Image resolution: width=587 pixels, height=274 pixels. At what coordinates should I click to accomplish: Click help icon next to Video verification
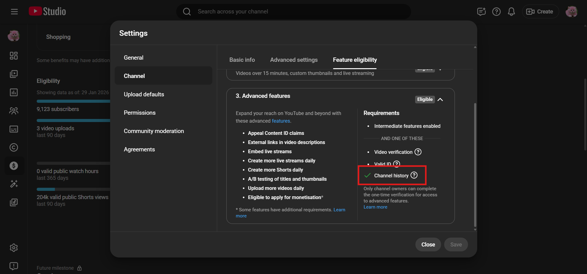tap(418, 152)
